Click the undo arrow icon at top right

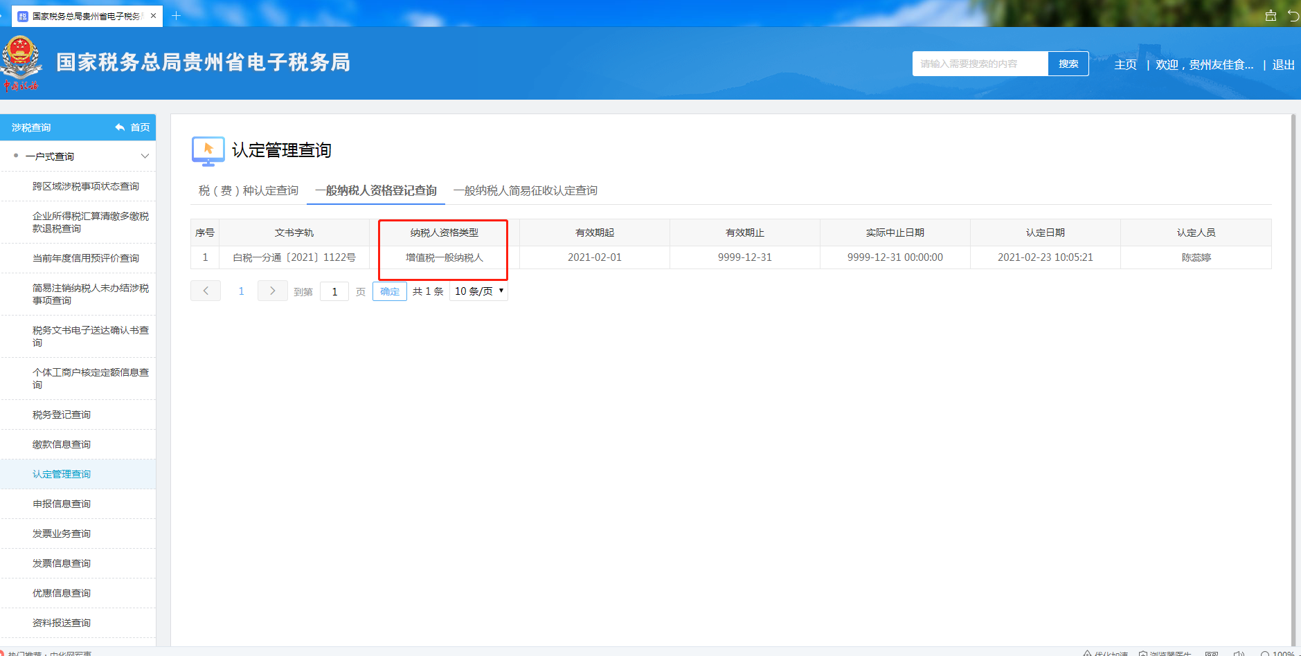coord(1293,15)
